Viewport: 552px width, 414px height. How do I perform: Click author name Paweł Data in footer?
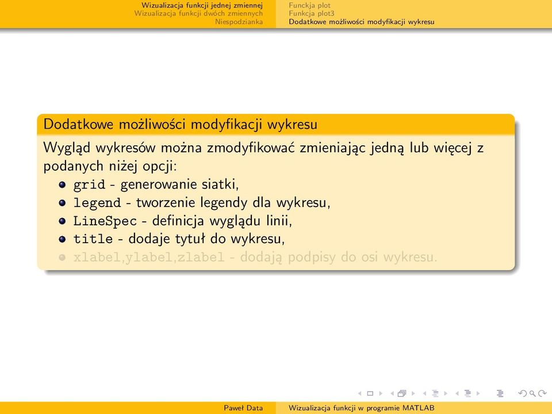click(x=243, y=408)
